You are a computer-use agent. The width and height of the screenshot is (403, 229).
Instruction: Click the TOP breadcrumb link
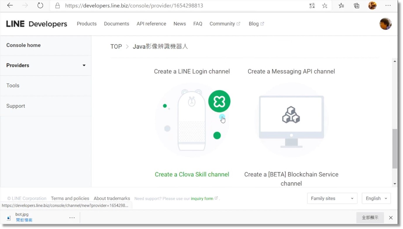click(116, 47)
